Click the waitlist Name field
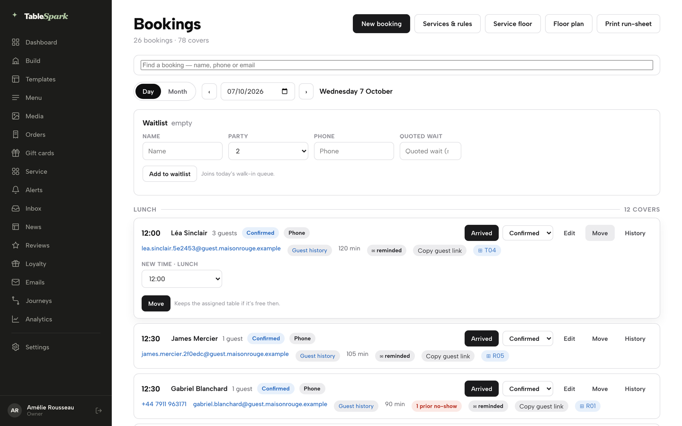Image resolution: width=682 pixels, height=426 pixels. 182,151
